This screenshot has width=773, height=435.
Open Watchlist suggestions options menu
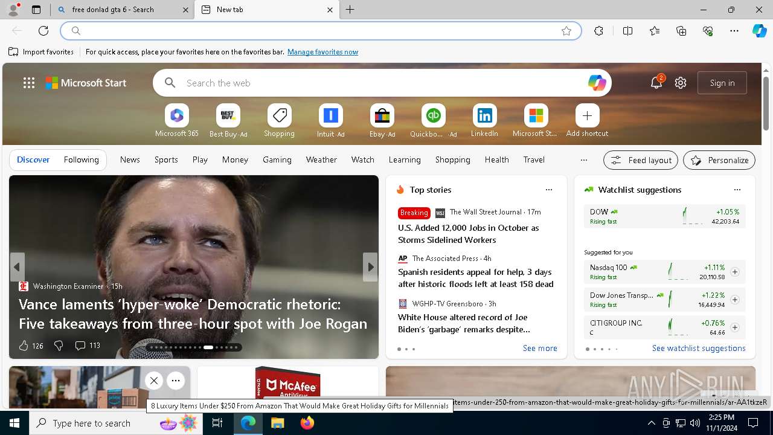737,190
